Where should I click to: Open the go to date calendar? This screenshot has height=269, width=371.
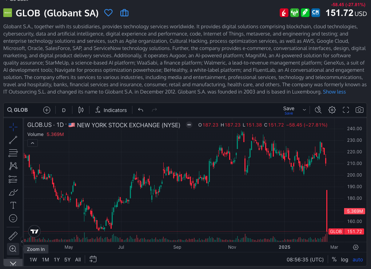(93, 259)
